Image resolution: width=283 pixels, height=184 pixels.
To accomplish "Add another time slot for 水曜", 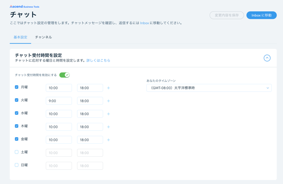I will [108, 114].
